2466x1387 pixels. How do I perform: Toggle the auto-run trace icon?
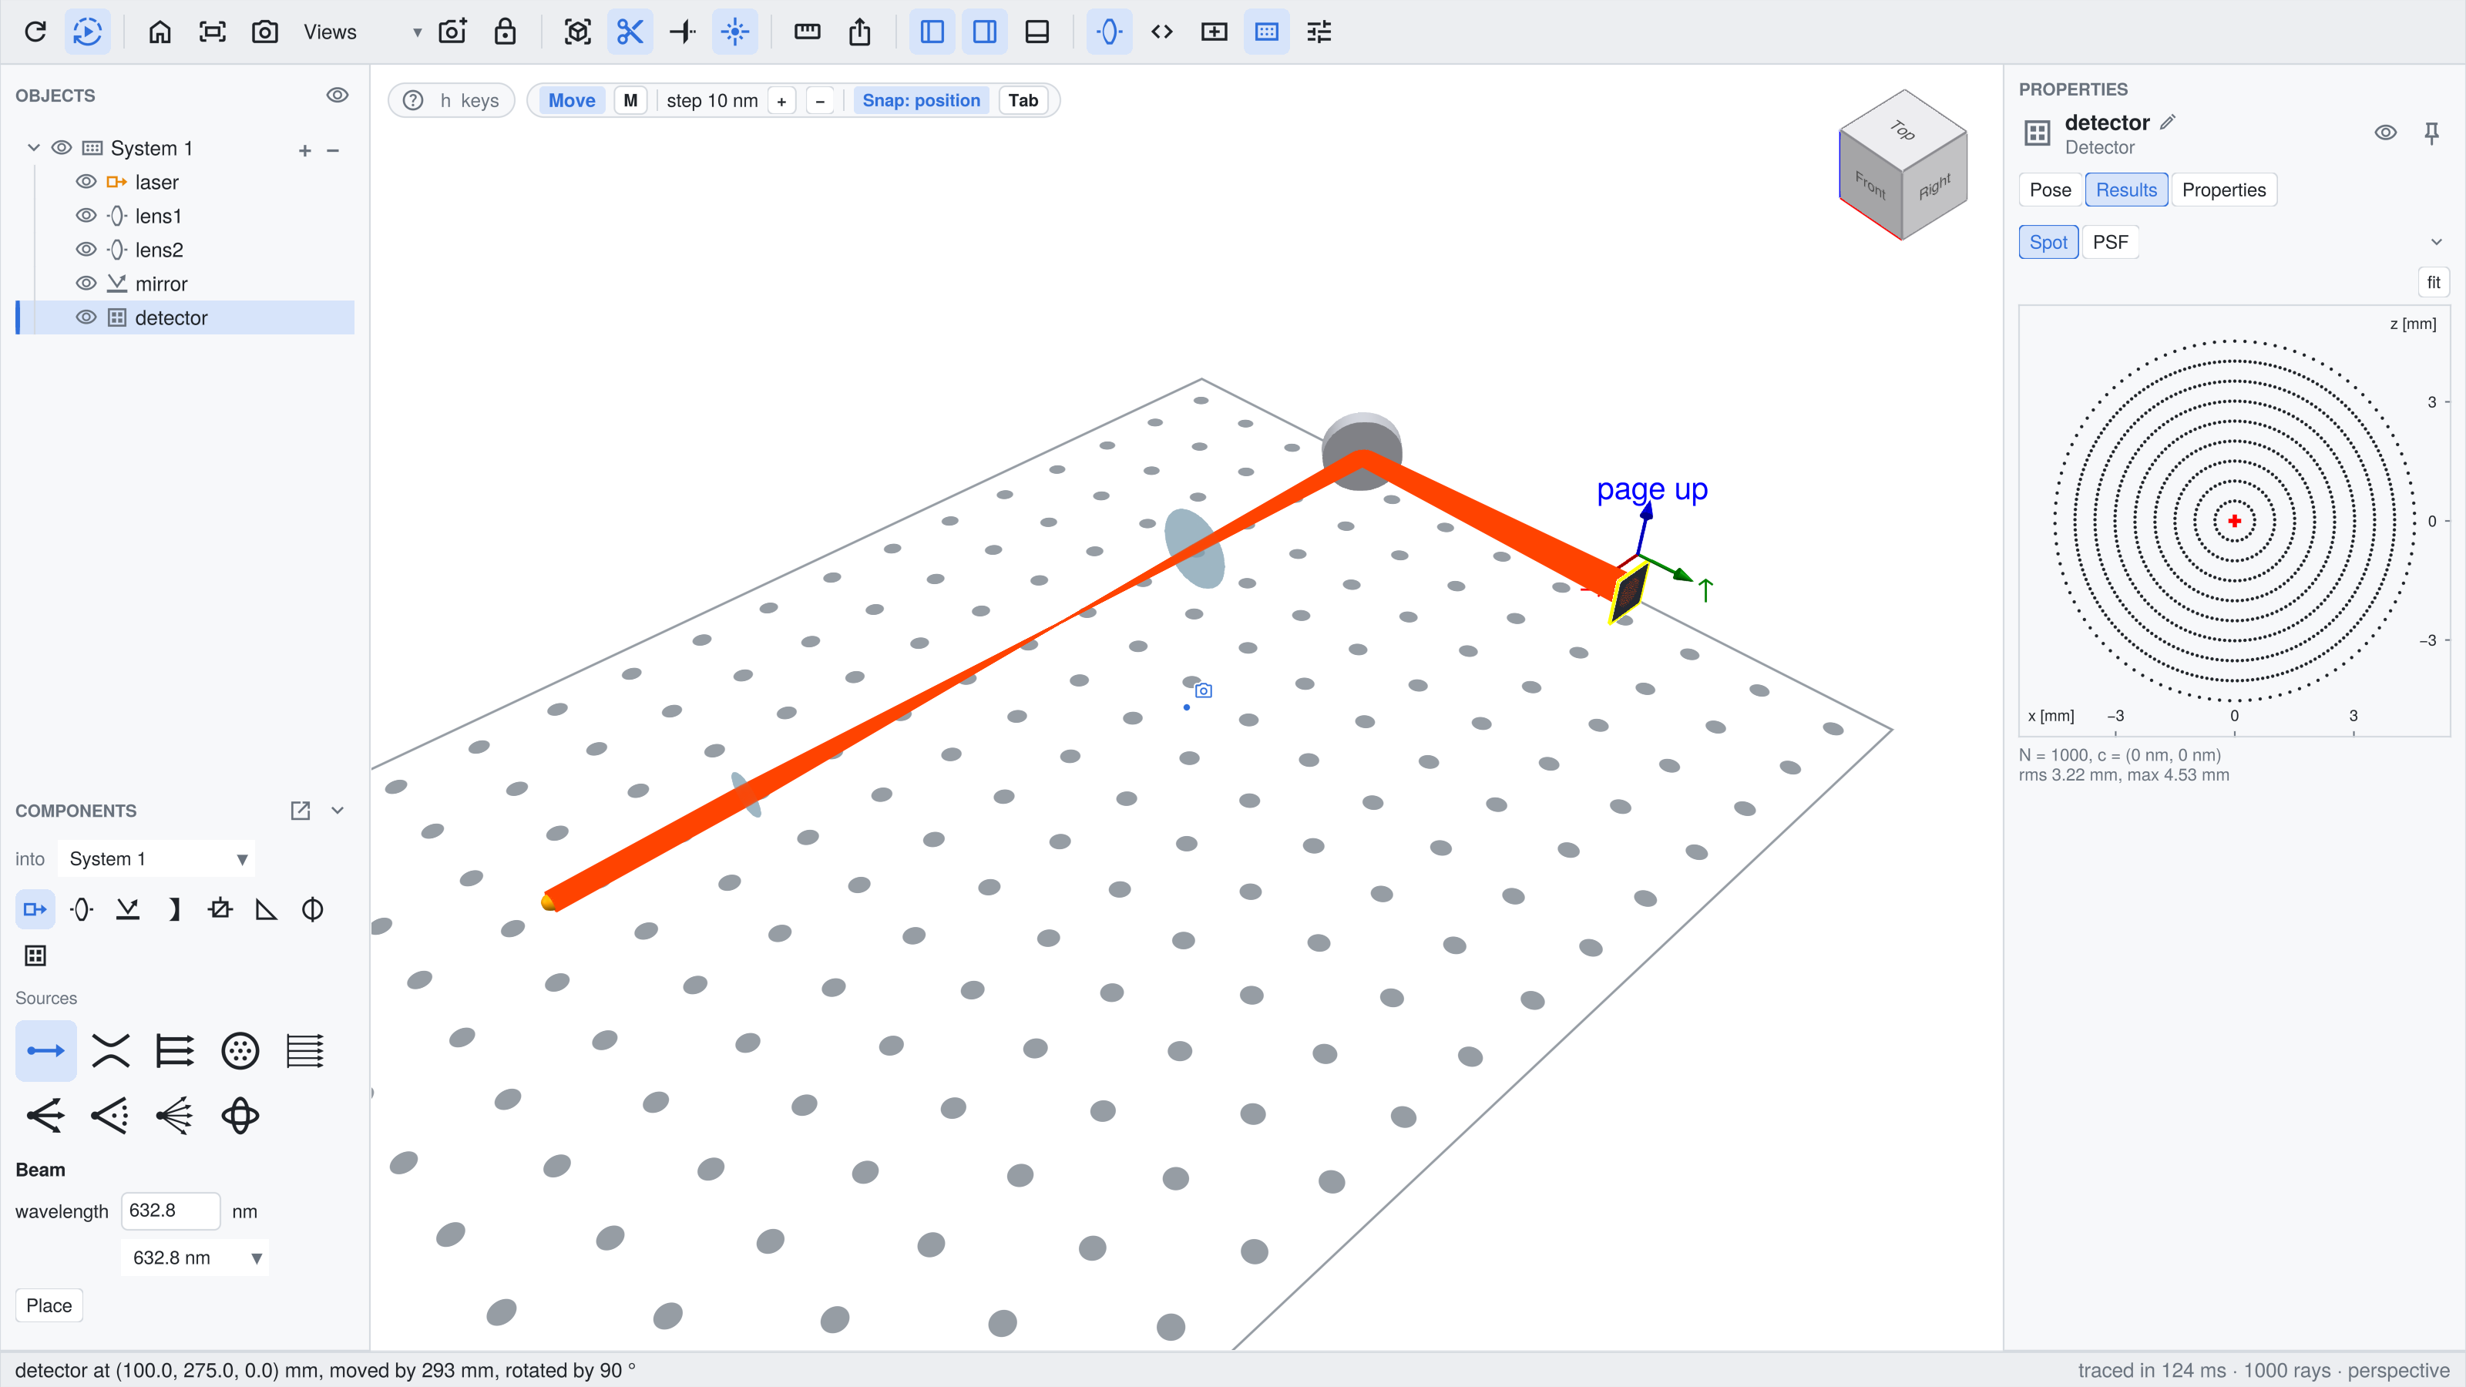click(87, 32)
